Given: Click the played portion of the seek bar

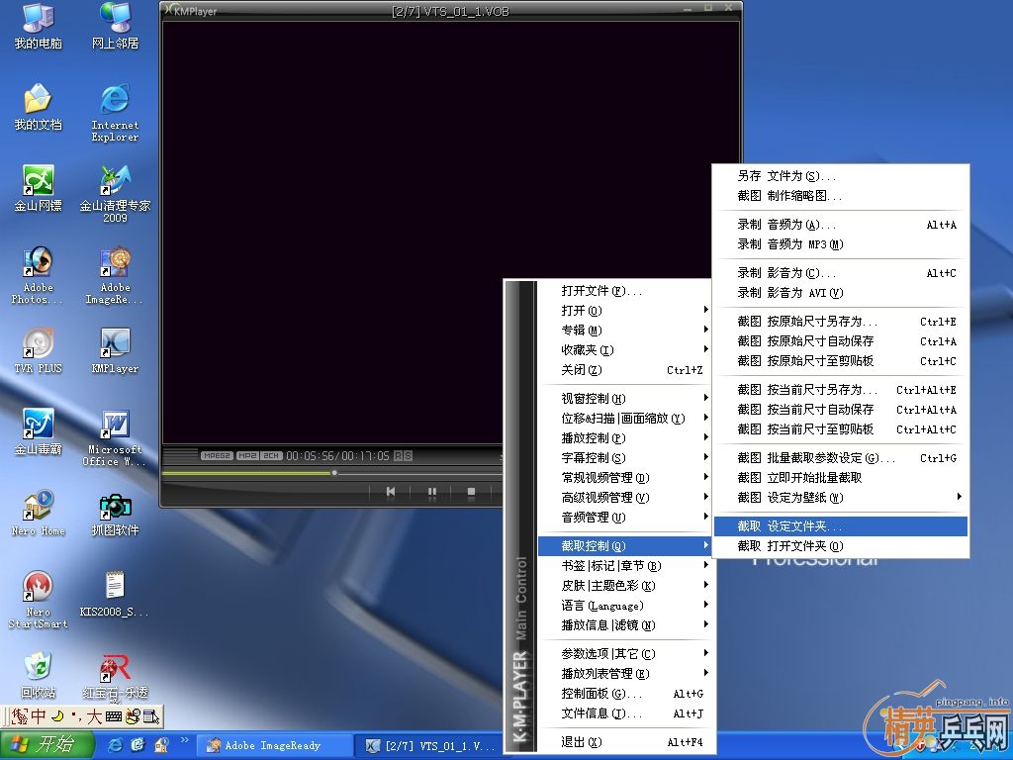Looking at the screenshot, I should (246, 473).
